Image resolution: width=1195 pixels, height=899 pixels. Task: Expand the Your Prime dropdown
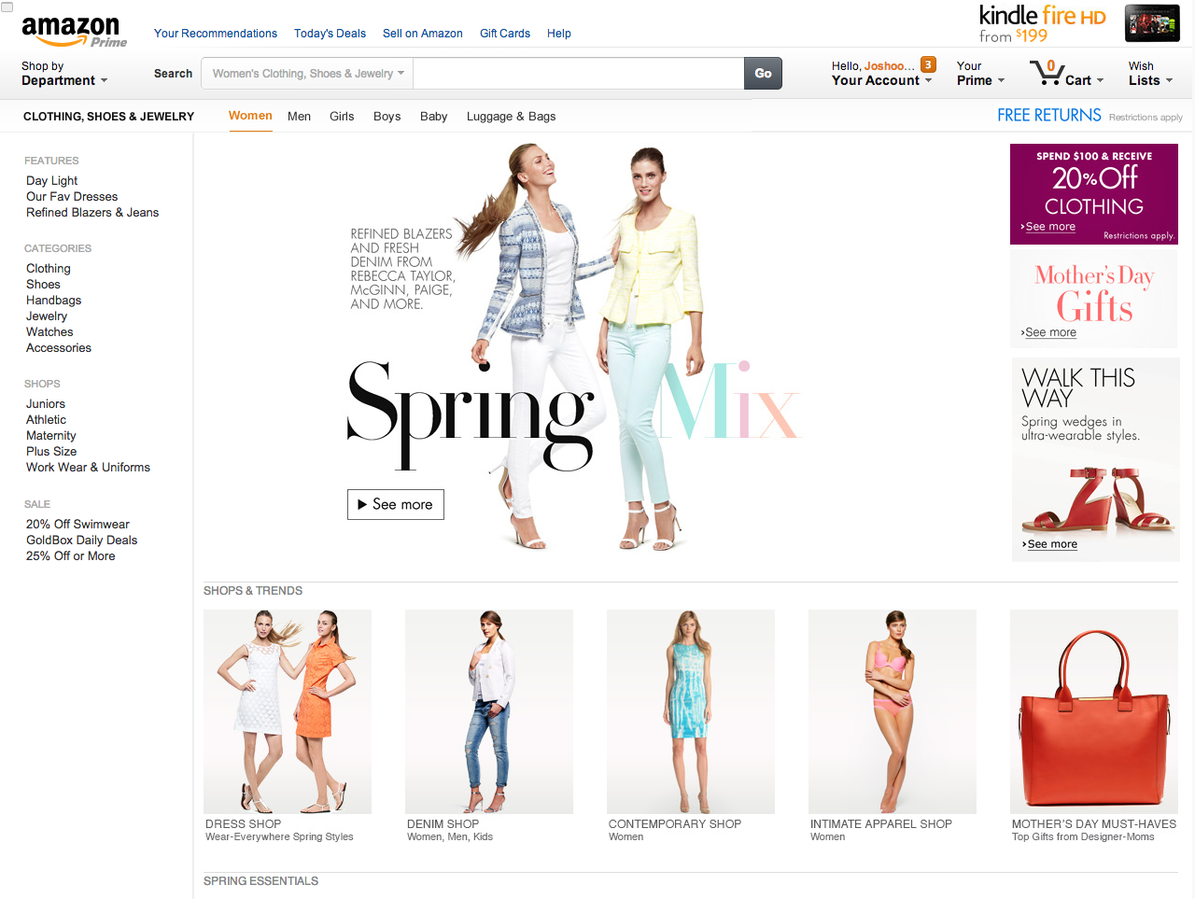tap(980, 74)
